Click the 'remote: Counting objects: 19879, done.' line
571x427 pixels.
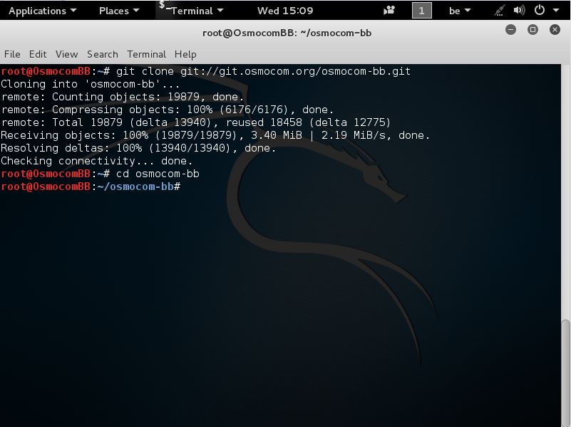[123, 97]
